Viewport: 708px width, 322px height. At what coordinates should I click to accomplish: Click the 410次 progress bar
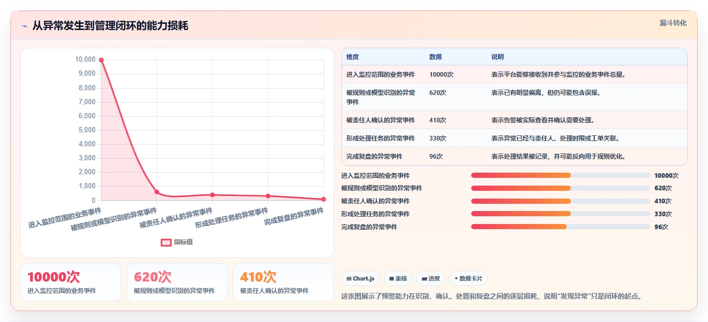[x=560, y=201]
